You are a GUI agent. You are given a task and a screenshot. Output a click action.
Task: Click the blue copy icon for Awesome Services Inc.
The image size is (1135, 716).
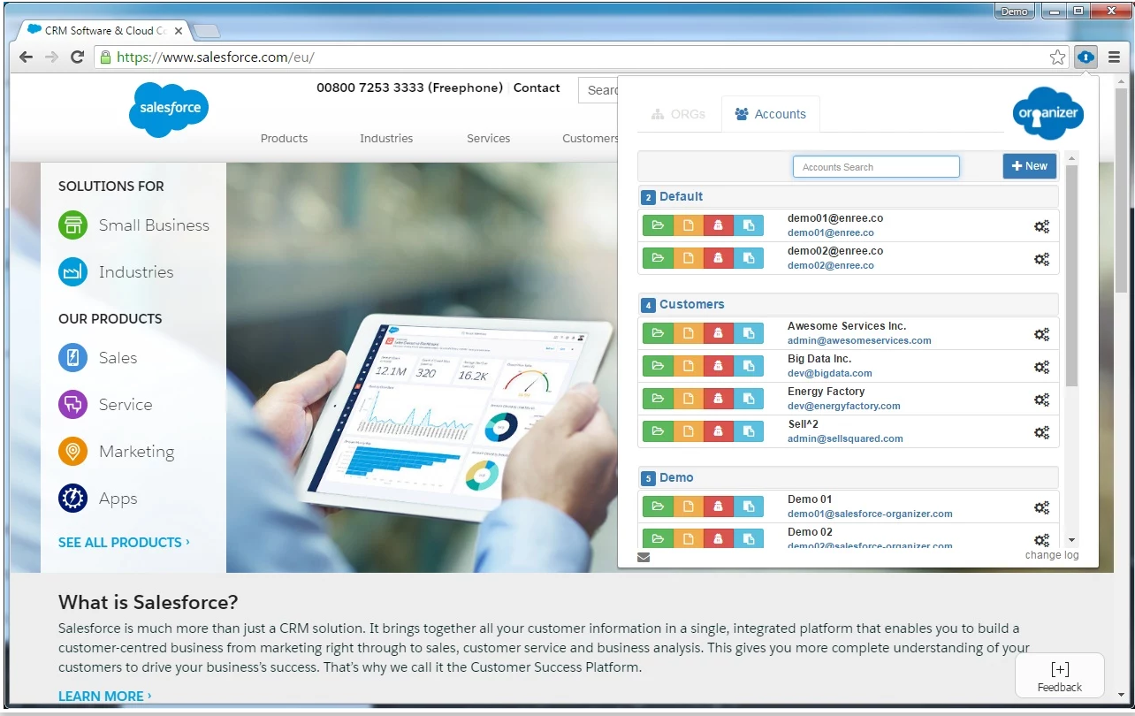[749, 333]
